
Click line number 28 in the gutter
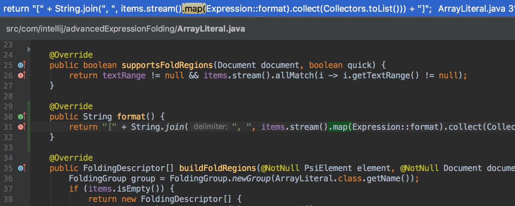(8, 96)
